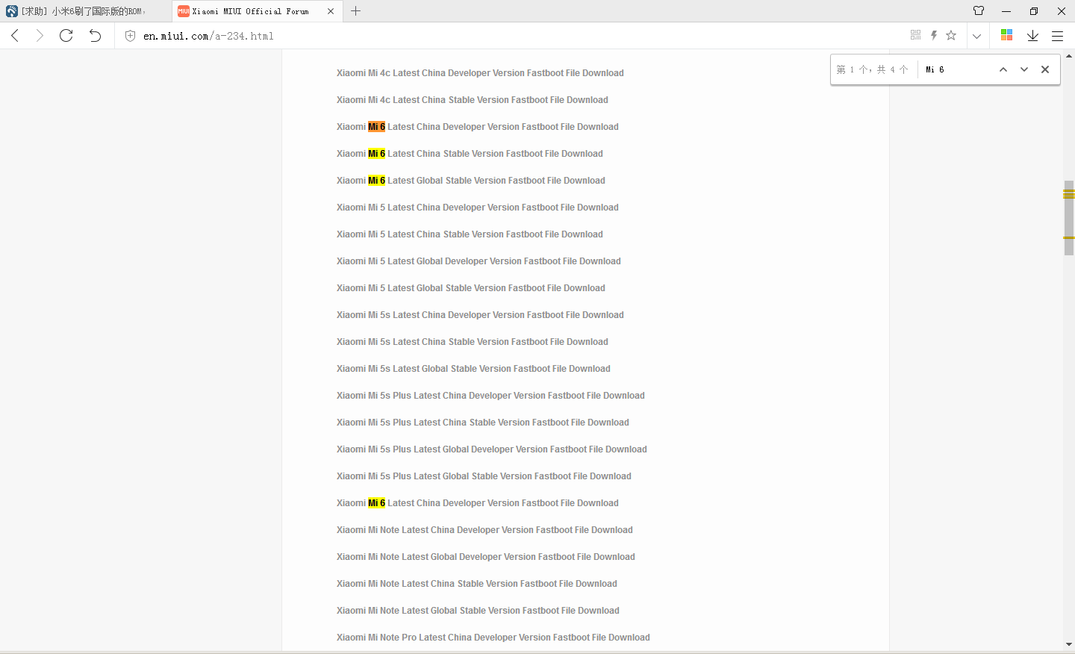
Task: Click the scrollbar up arrow
Action: coord(1069,56)
